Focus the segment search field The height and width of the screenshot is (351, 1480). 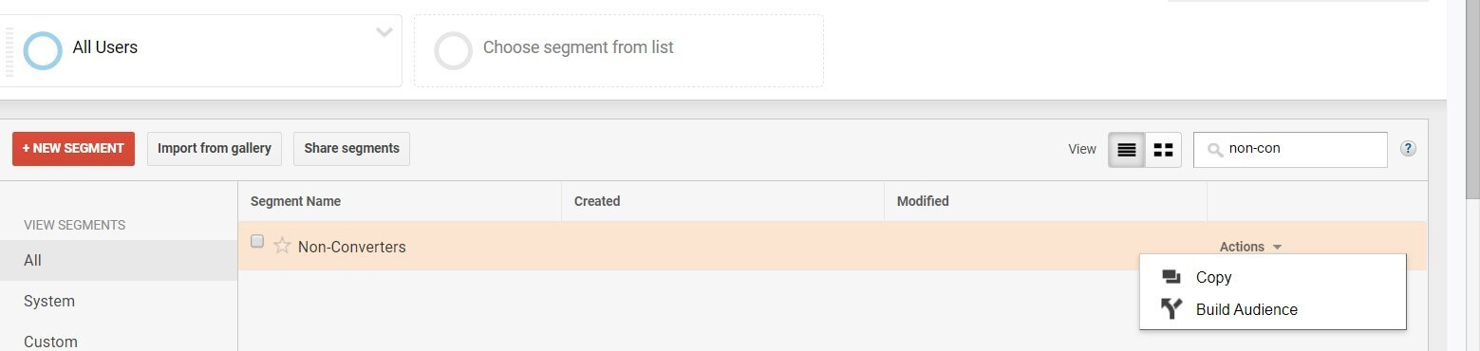tap(1290, 149)
